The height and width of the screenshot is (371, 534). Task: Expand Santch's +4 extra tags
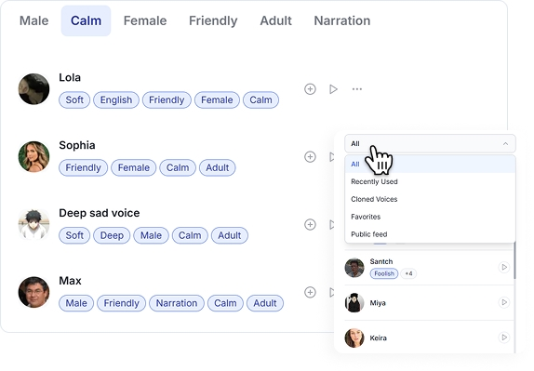click(x=408, y=273)
